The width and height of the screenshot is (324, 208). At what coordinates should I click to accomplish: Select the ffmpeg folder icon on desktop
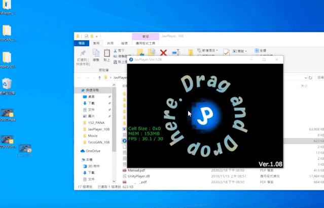pyautogui.click(x=7, y=57)
